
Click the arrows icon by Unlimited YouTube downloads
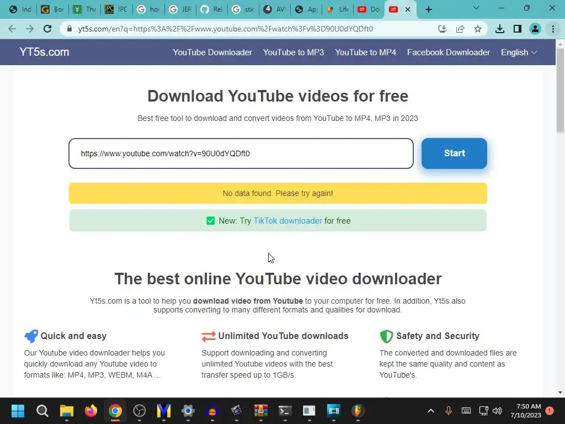pos(209,336)
